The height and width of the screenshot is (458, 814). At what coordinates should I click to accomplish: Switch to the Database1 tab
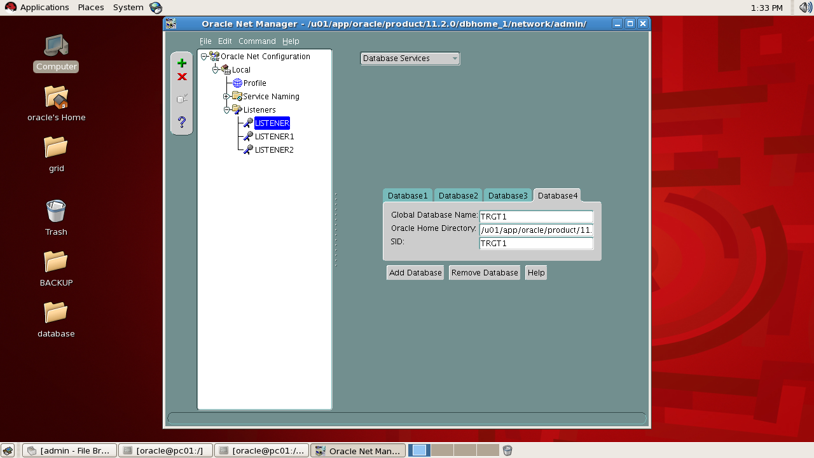point(408,195)
